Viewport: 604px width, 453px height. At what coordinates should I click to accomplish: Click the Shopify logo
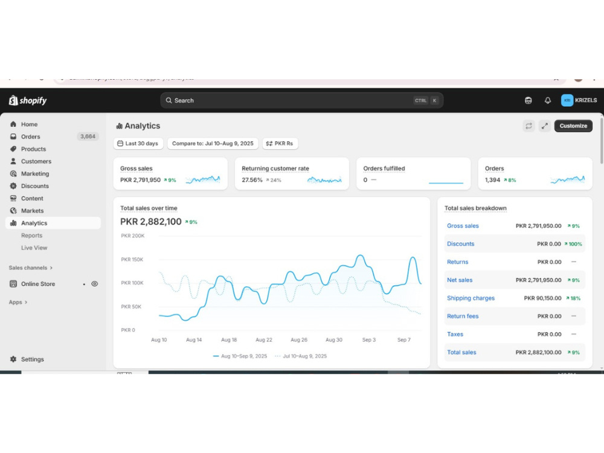(x=28, y=100)
